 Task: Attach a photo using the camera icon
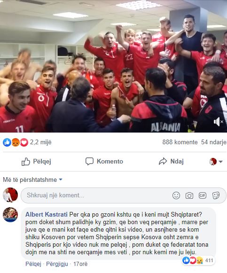click(x=189, y=195)
